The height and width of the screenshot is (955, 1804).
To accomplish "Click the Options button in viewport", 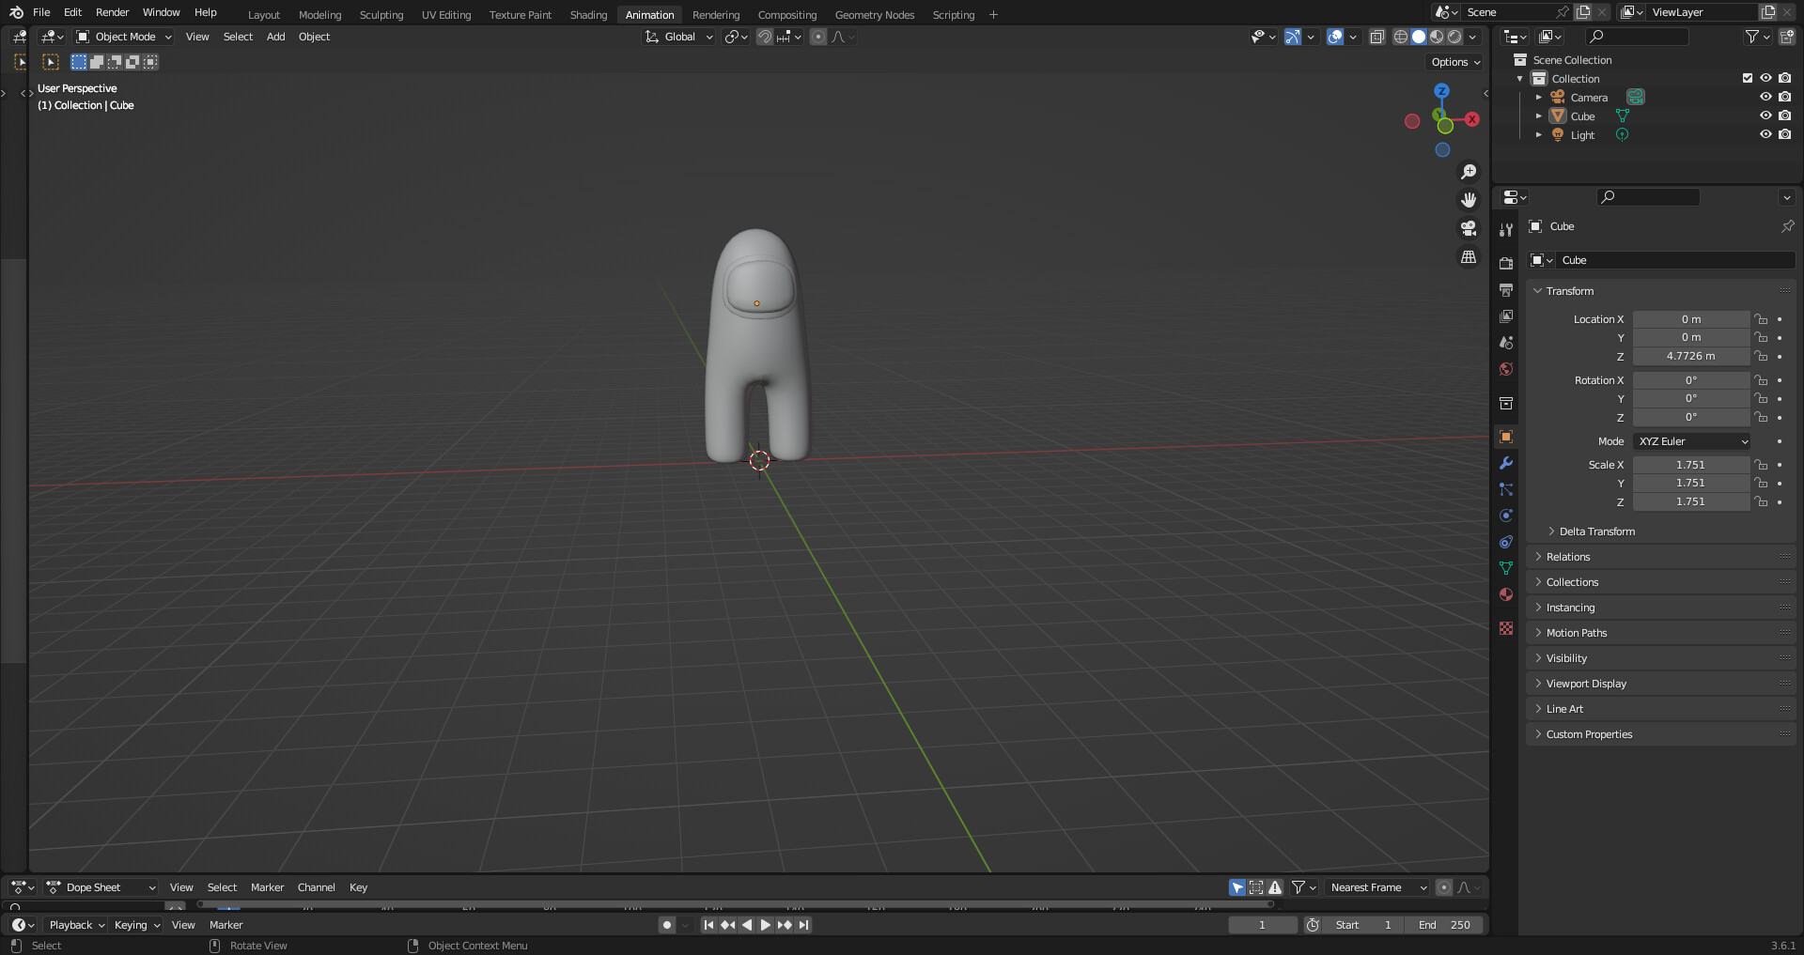I will (x=1454, y=62).
